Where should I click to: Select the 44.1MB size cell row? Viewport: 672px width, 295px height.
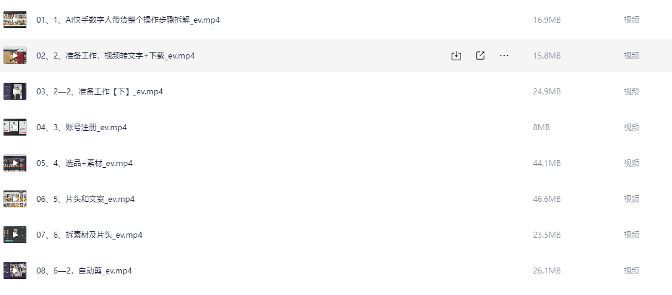coord(547,163)
